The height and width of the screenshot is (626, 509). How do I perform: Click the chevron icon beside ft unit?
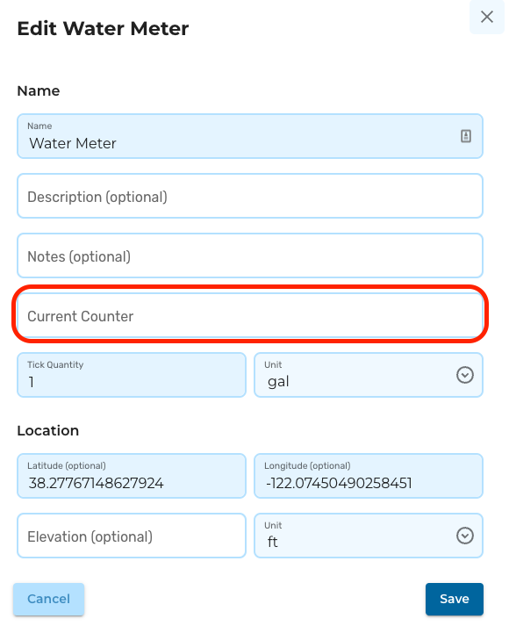(465, 536)
